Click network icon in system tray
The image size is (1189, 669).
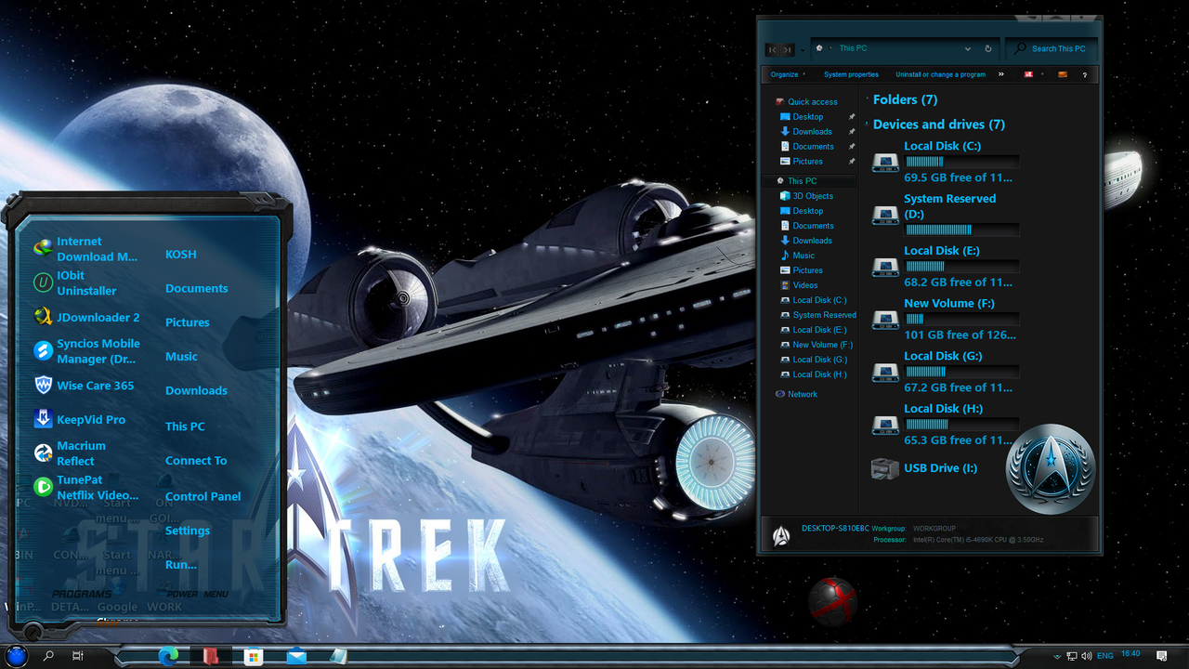tap(1072, 656)
